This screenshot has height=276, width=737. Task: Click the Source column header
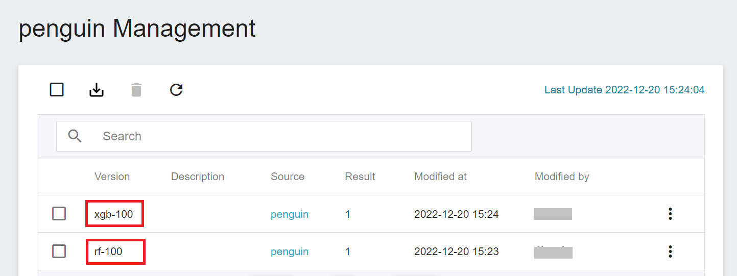(x=288, y=177)
